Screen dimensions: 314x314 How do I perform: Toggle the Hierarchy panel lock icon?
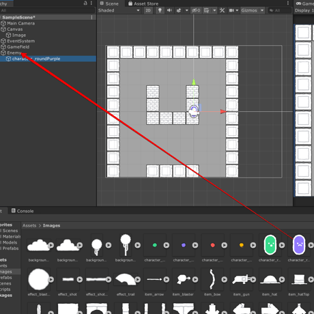(x=85, y=3)
